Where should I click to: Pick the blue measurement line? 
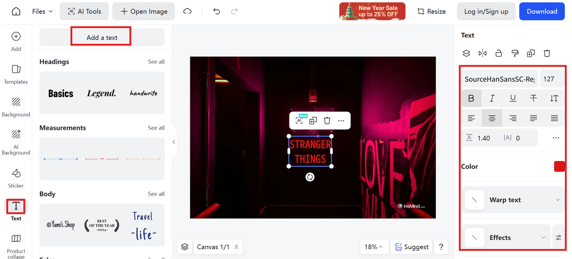(61, 159)
